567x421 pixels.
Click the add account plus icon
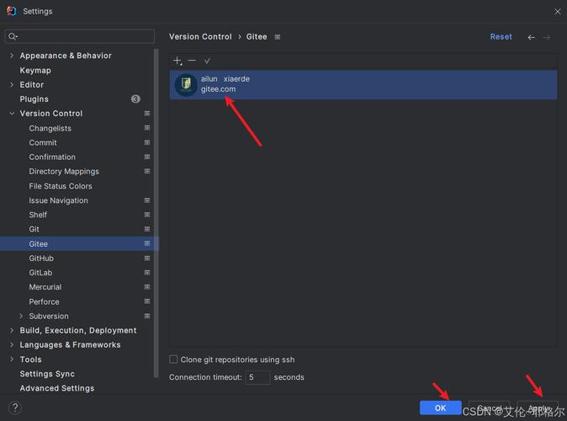(178, 61)
